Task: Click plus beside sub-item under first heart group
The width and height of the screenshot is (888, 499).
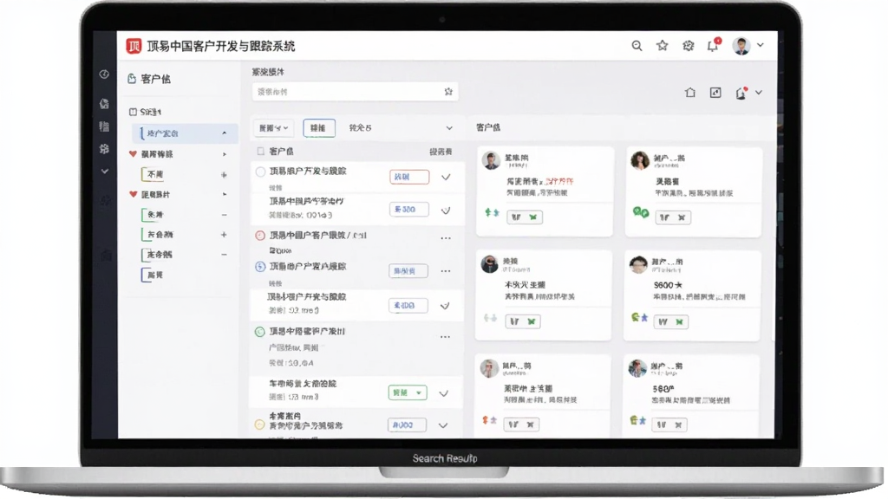Action: [x=224, y=175]
